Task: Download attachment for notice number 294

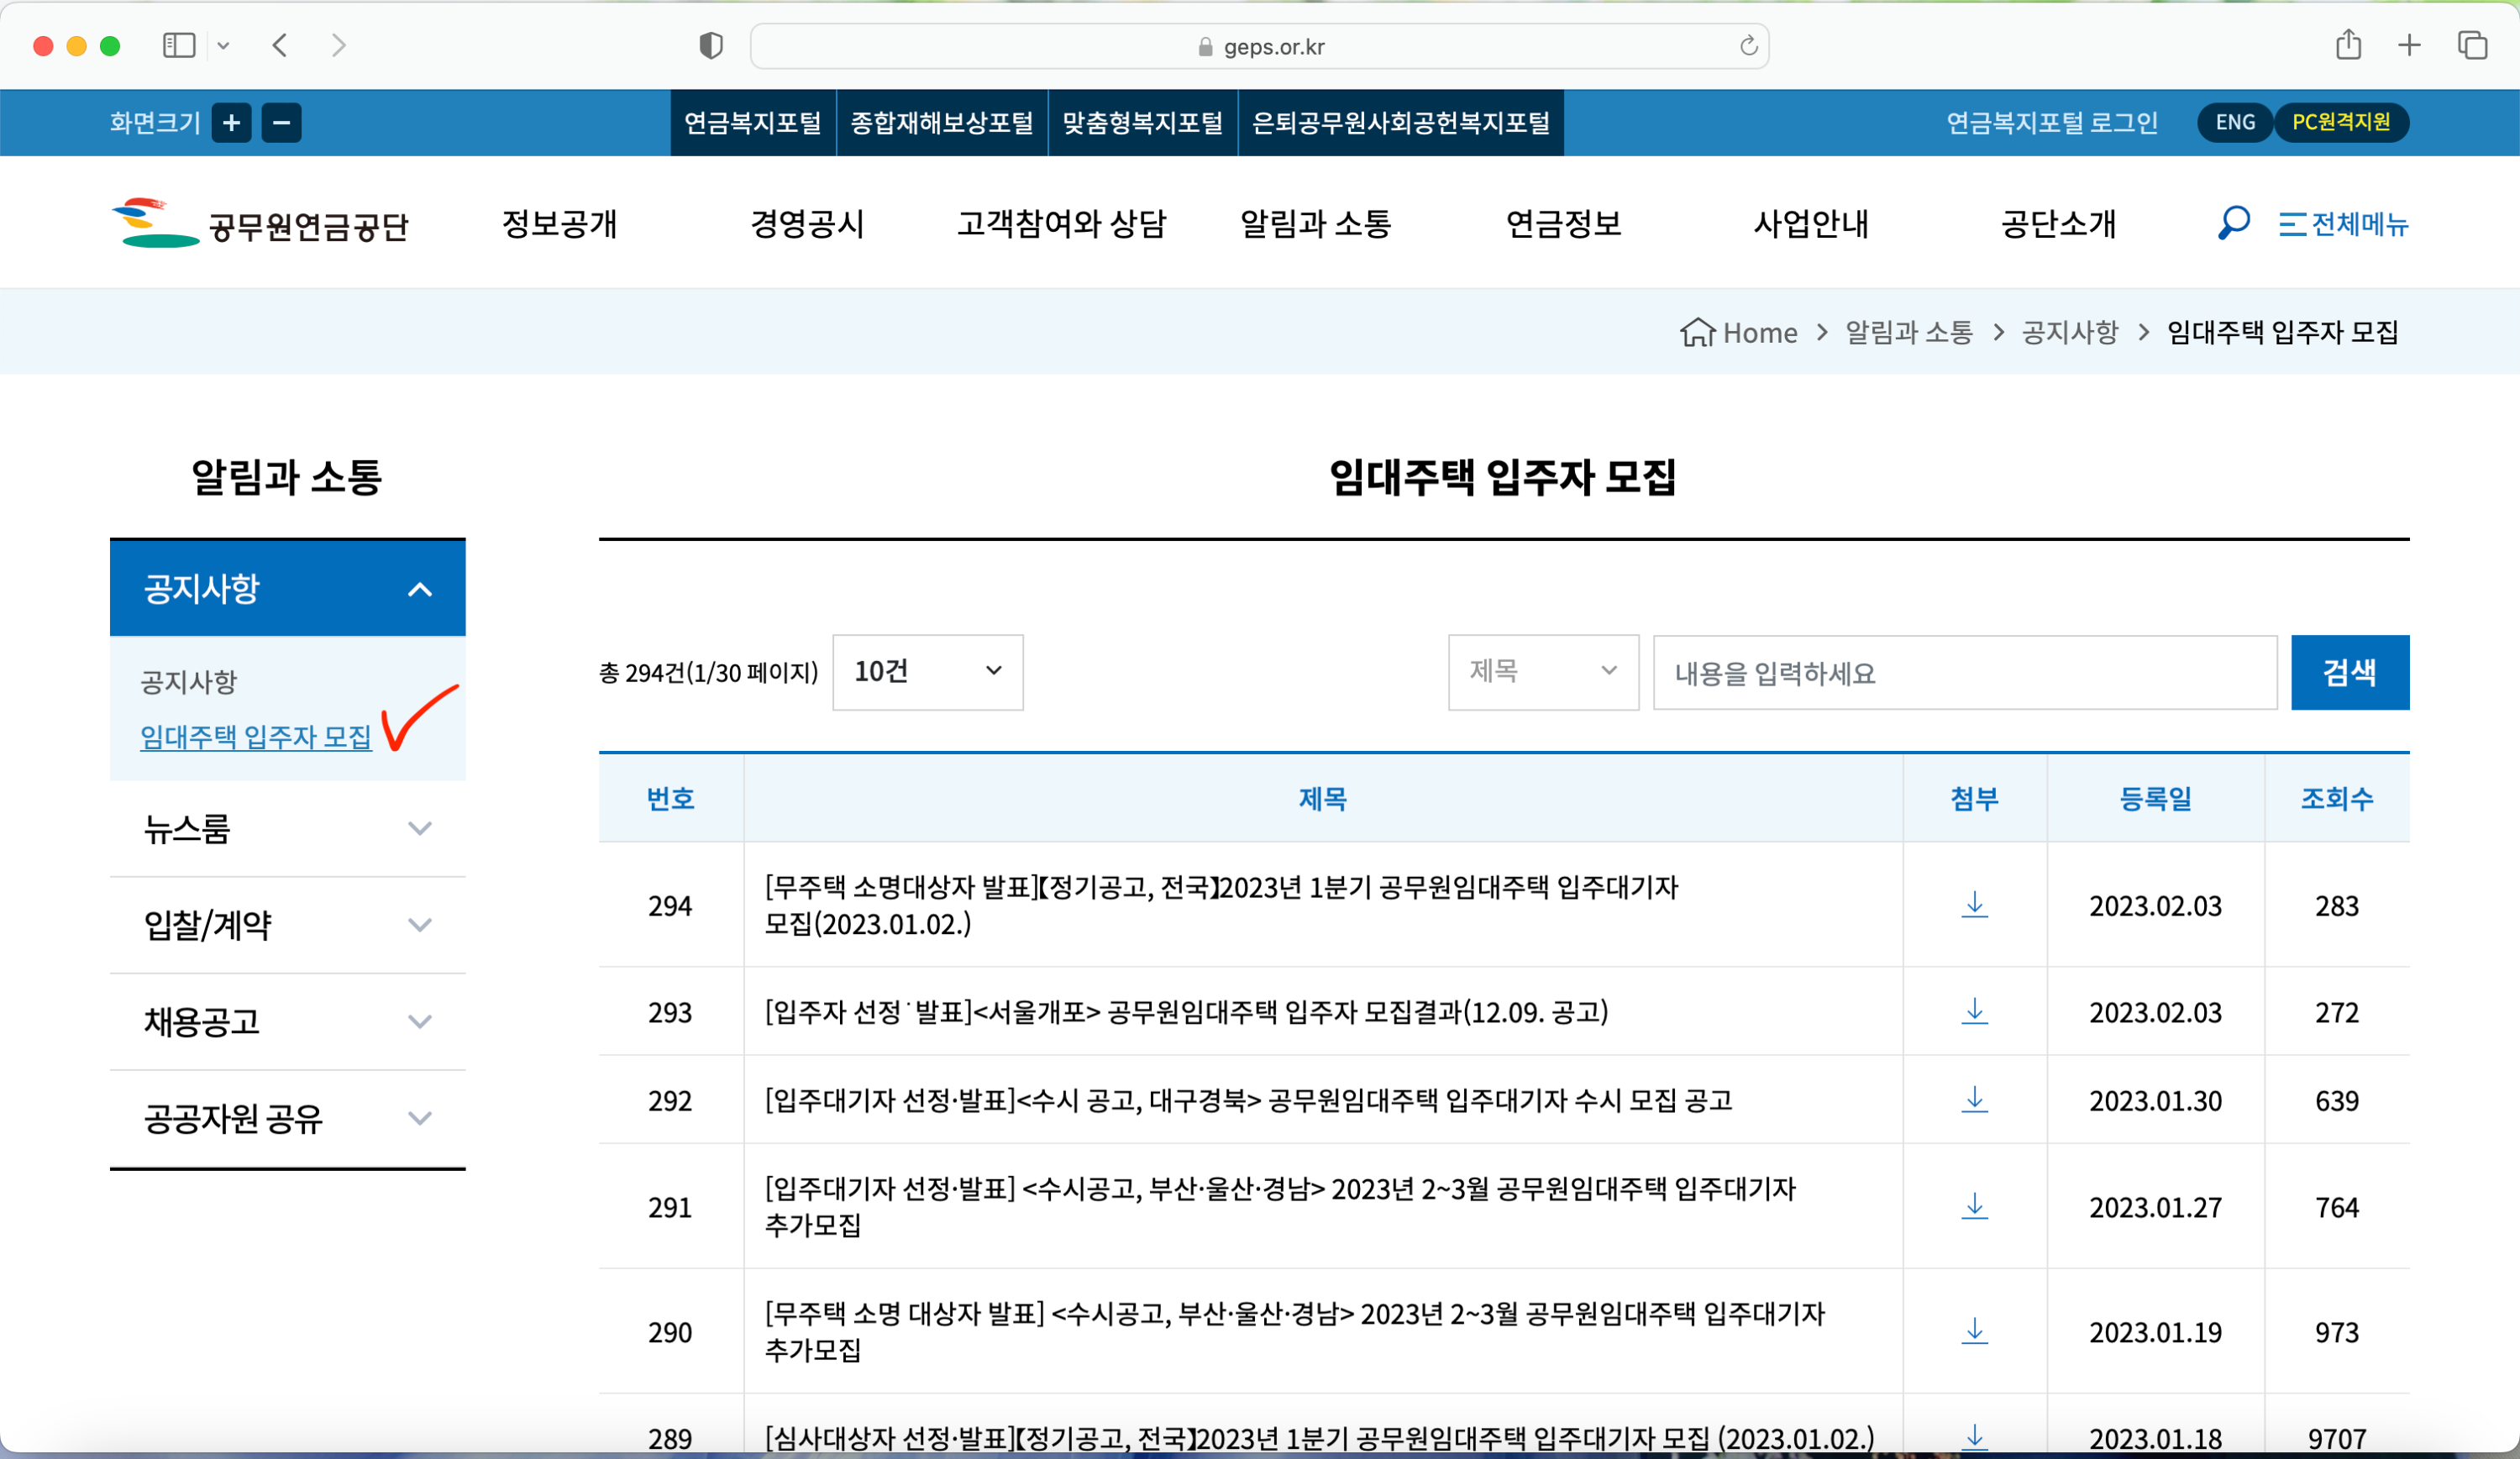Action: click(x=1974, y=905)
